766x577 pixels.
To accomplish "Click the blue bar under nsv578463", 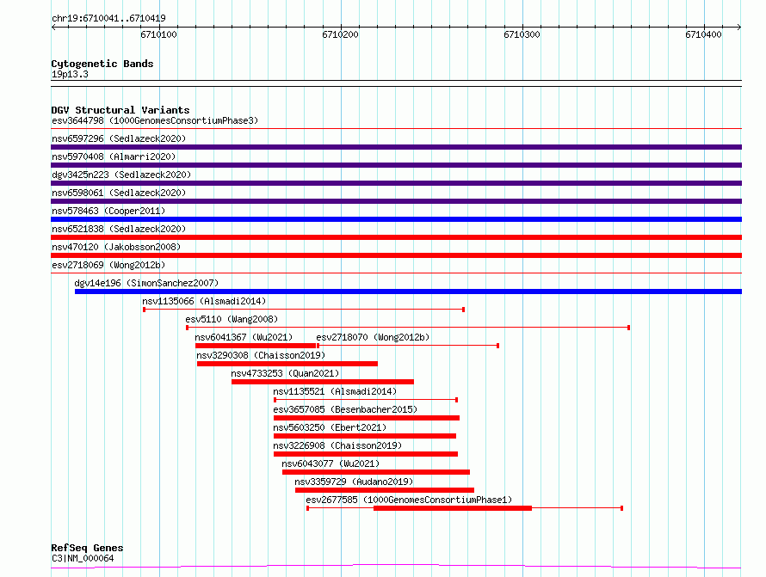I will tap(396, 219).
